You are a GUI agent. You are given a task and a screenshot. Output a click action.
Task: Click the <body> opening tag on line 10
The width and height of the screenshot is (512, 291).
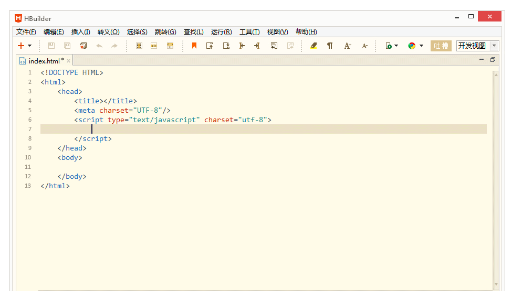pyautogui.click(x=70, y=157)
